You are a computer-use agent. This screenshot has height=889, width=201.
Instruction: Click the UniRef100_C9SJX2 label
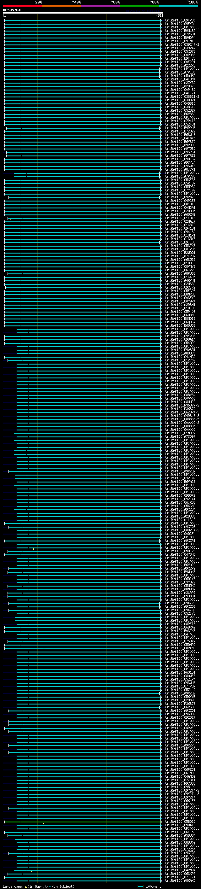click(x=180, y=288)
